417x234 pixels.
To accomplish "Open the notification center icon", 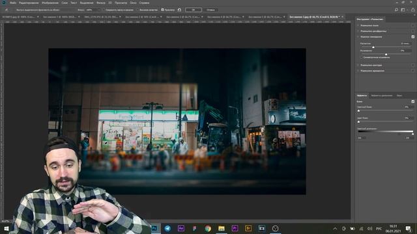I will point(409,228).
